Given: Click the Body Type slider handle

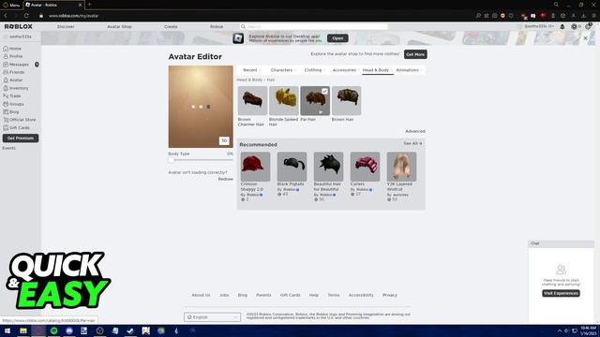Looking at the screenshot, I should (x=172, y=160).
